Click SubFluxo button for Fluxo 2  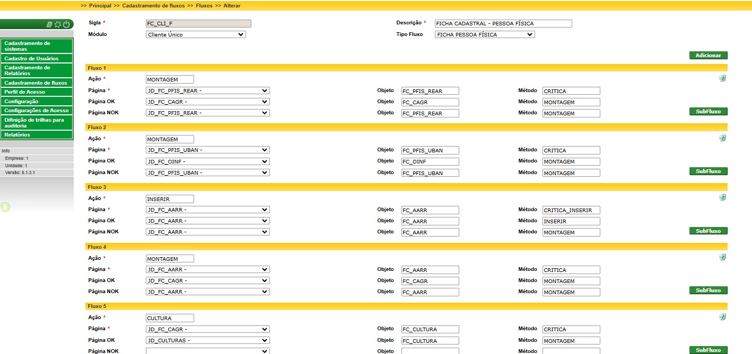(709, 171)
